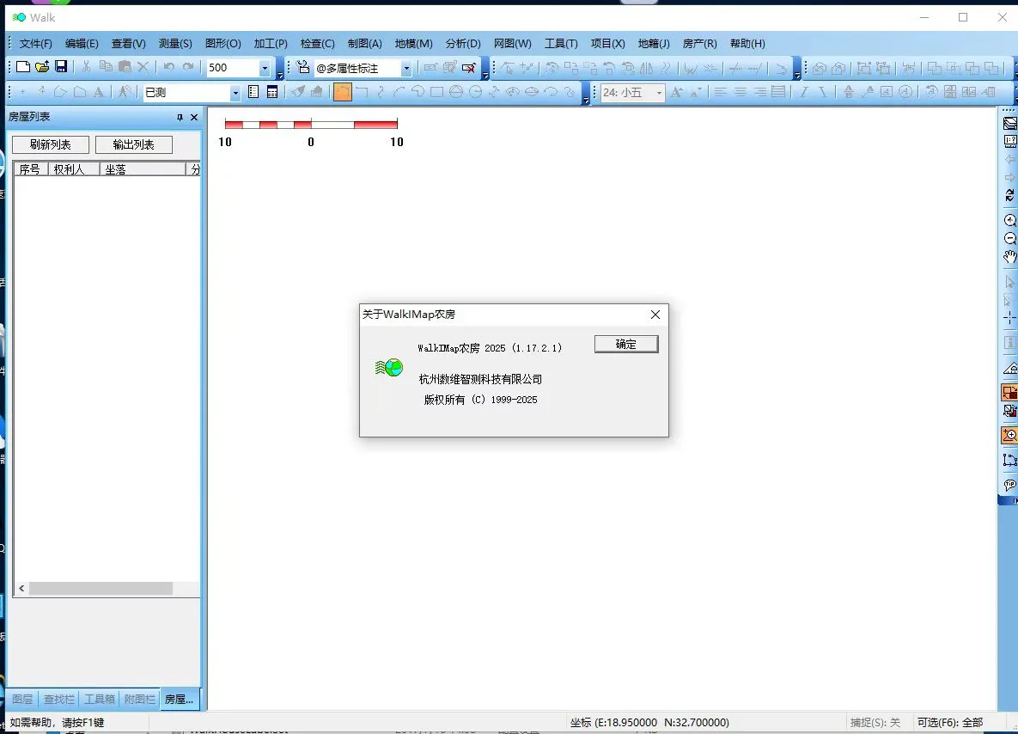Open the 房产(R) menu
Image resolution: width=1018 pixels, height=734 pixels.
700,44
